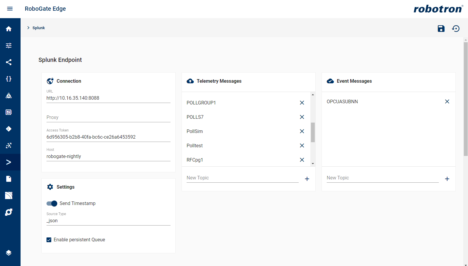The height and width of the screenshot is (266, 468).
Task: Click the Event Messages cloud check icon
Action: (x=330, y=81)
